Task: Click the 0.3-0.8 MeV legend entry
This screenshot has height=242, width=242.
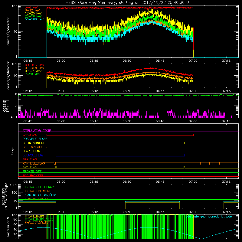Action: tap(34, 68)
